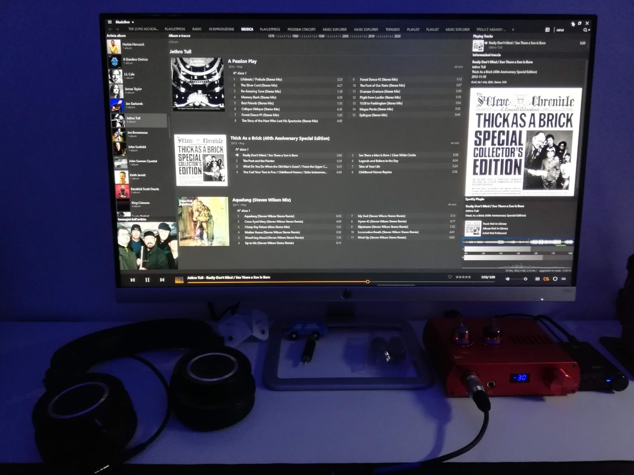Image resolution: width=634 pixels, height=475 pixels.
Task: Go back with the left arrow
Action: click(110, 29)
